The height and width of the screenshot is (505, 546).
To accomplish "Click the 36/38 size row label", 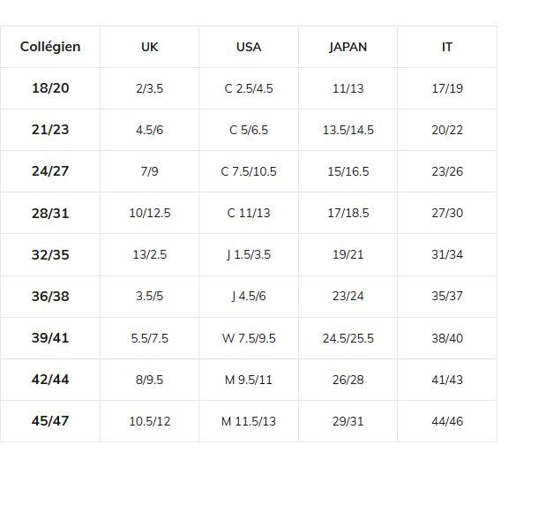I will tap(50, 296).
